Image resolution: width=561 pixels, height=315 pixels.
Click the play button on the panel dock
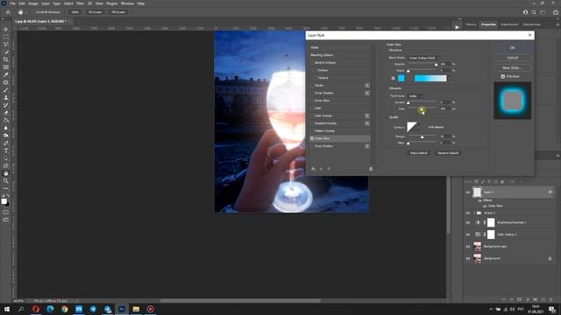tap(458, 27)
